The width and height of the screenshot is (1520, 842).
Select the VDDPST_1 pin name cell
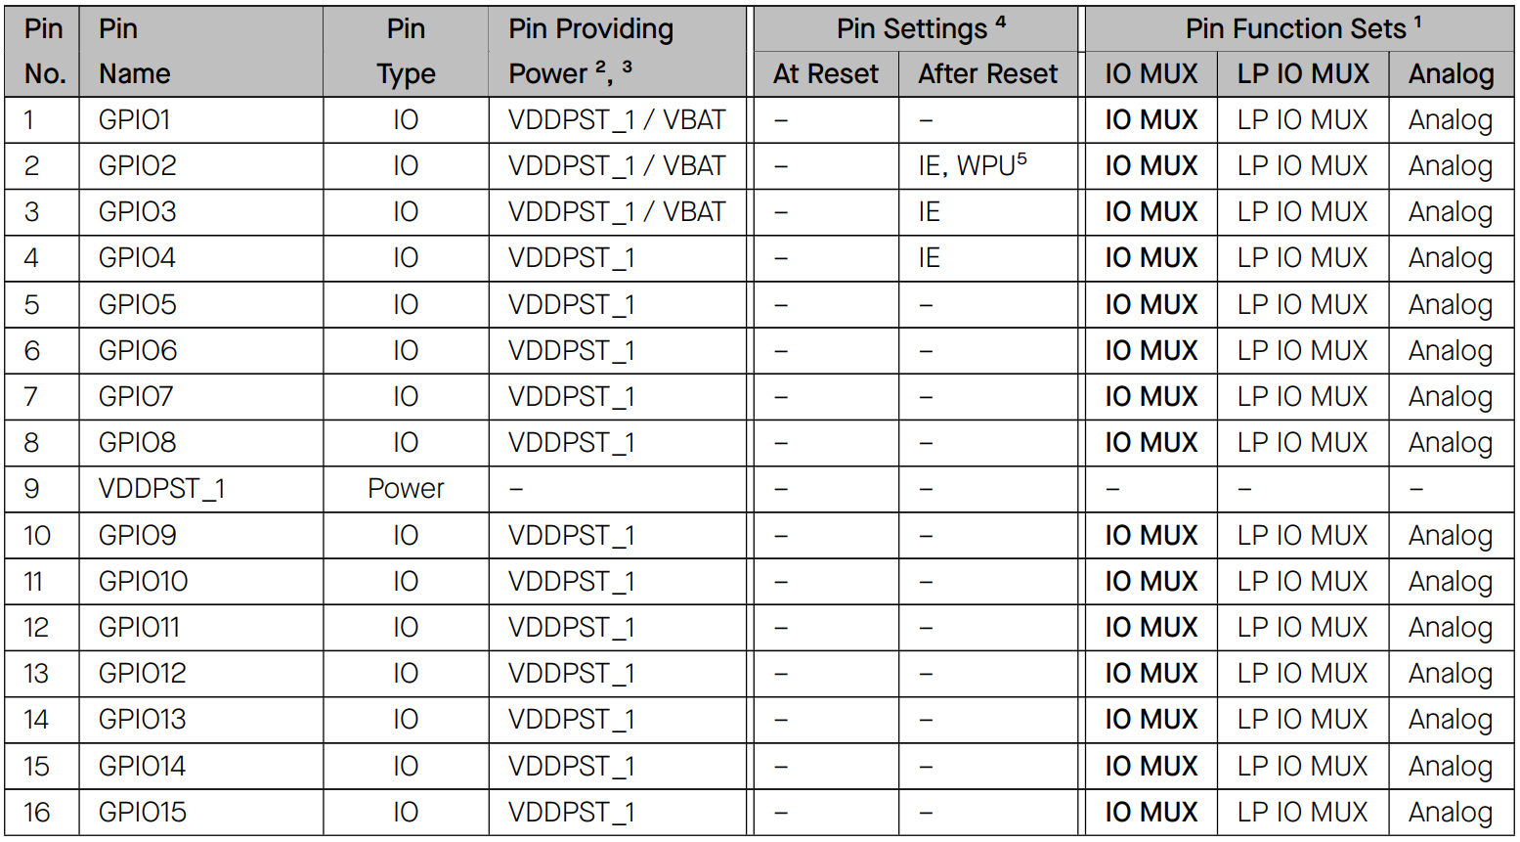tap(161, 490)
